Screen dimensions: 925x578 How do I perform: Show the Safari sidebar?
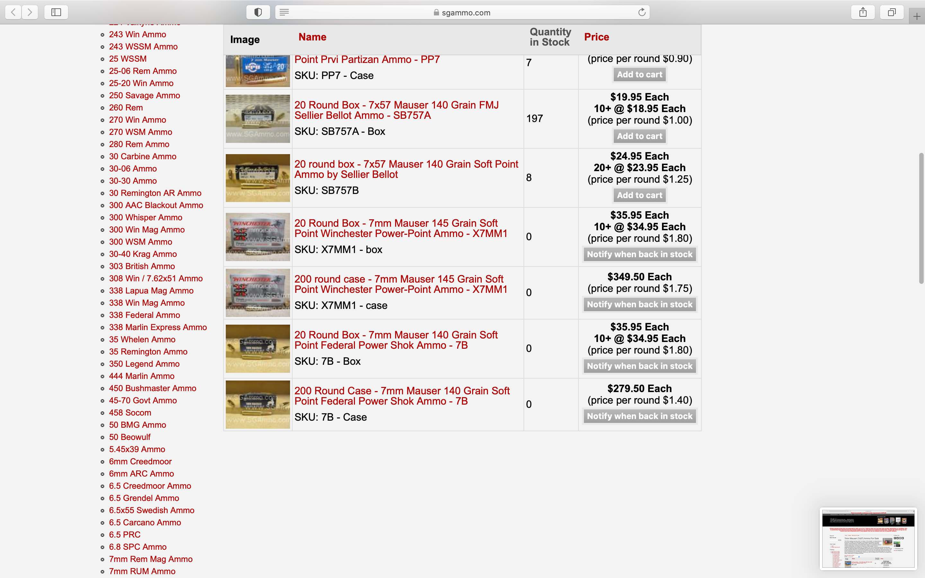tap(56, 12)
